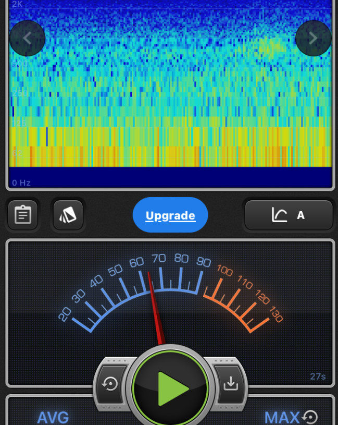Tap the 130 mark on the gauge

pyautogui.click(x=276, y=315)
